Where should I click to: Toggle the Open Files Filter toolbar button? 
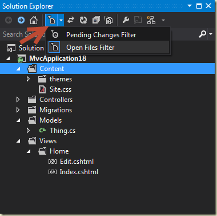[x=51, y=20]
